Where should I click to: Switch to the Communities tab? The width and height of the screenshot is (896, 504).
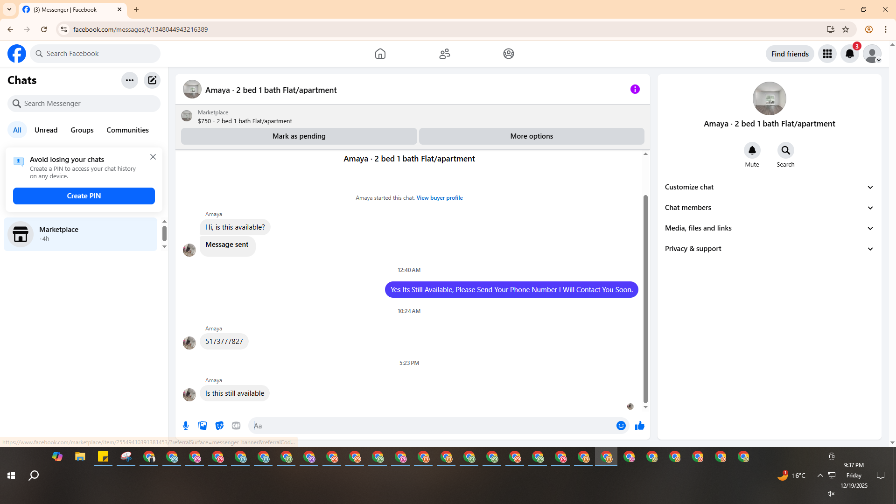pos(127,130)
